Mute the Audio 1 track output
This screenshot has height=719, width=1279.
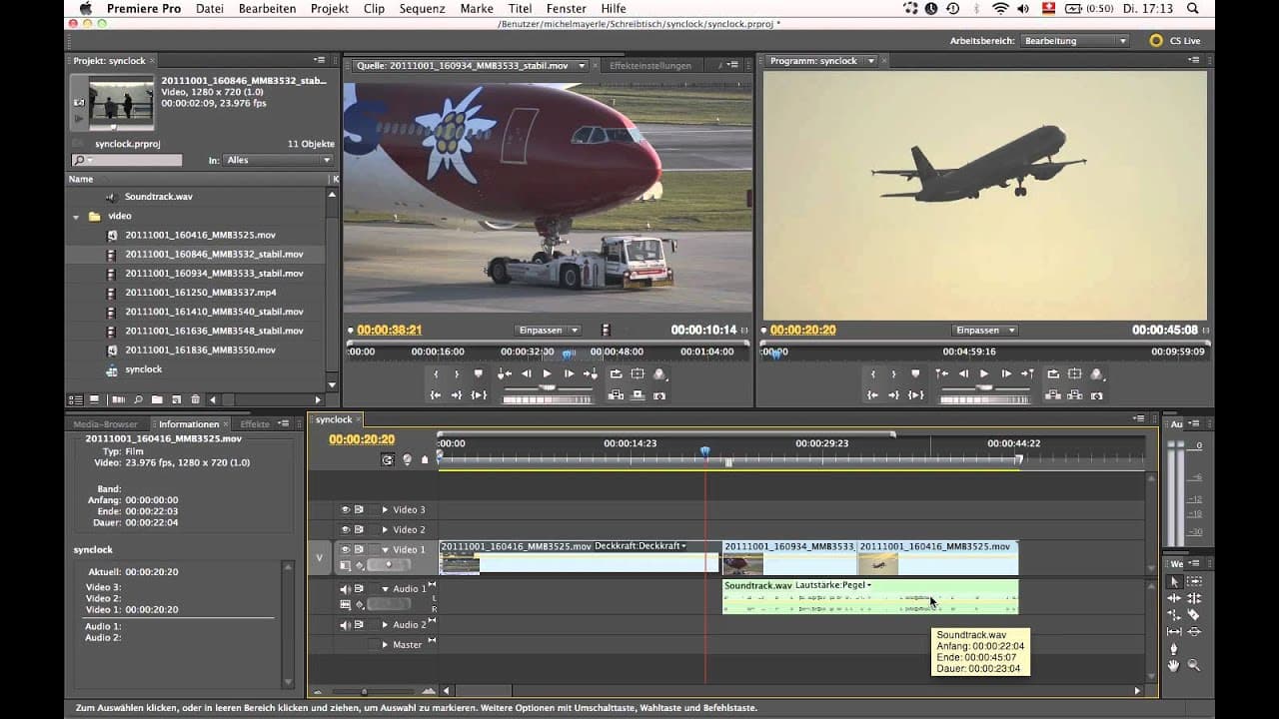point(346,588)
